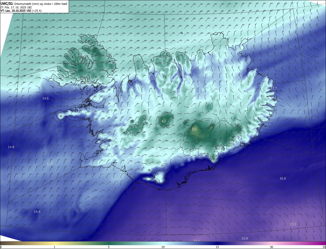326x249 pixels.
Task: Click the 5.9 value on the northern peninsula
Action: [166, 58]
